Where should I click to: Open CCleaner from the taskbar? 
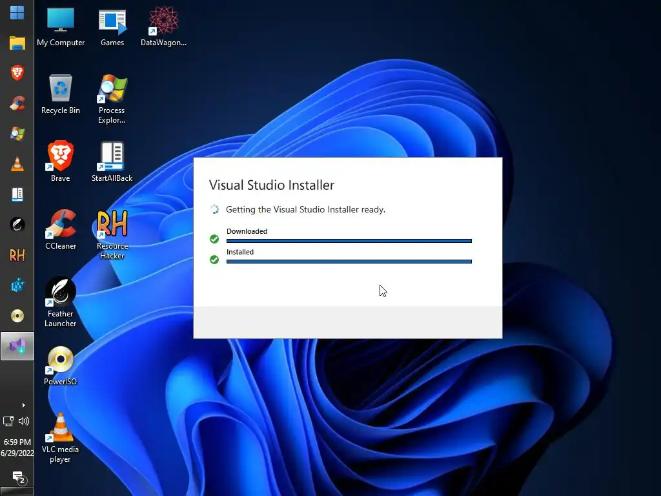pyautogui.click(x=17, y=103)
